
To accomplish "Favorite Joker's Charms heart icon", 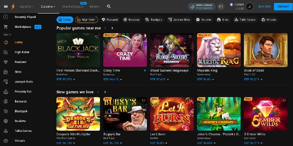I will coord(237,100).
